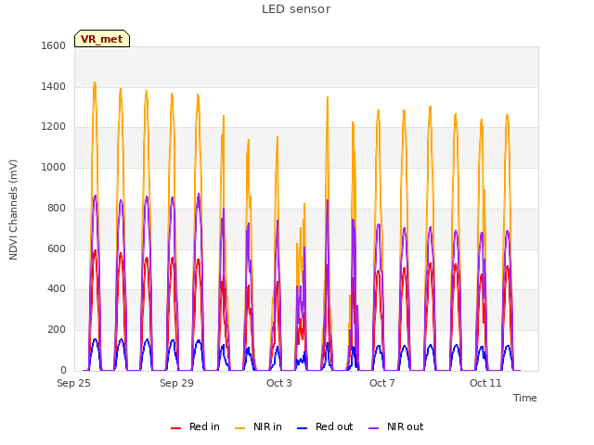Click the Oct 11 x-axis tick label
594x445 pixels.
pos(485,383)
